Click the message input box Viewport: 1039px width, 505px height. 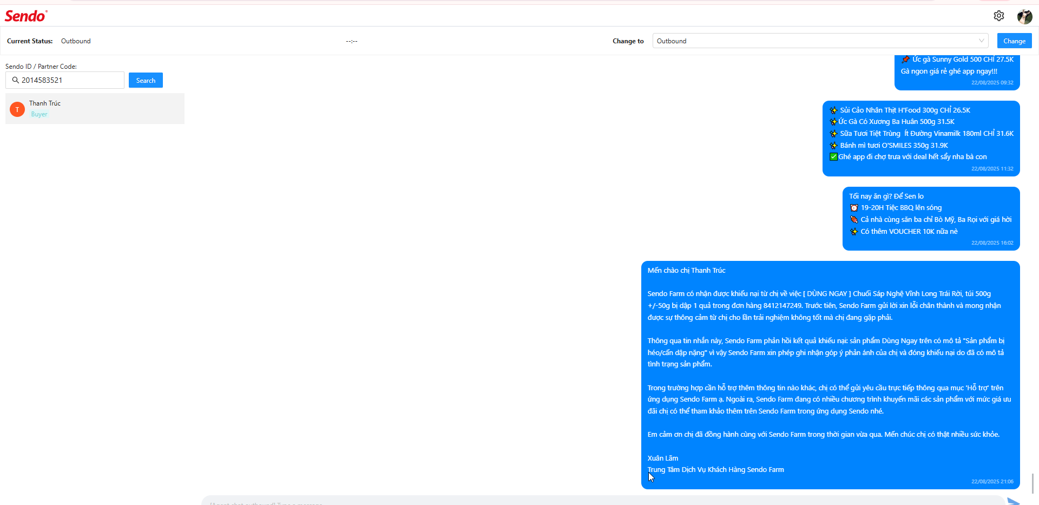pyautogui.click(x=603, y=501)
